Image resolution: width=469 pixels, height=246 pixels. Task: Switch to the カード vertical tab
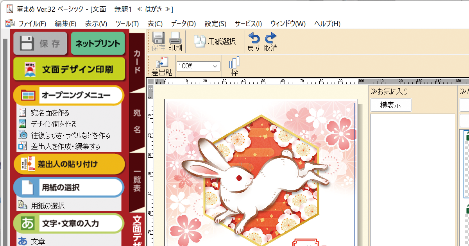137,62
